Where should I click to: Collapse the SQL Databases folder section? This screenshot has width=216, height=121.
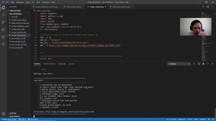(x=16, y=14)
